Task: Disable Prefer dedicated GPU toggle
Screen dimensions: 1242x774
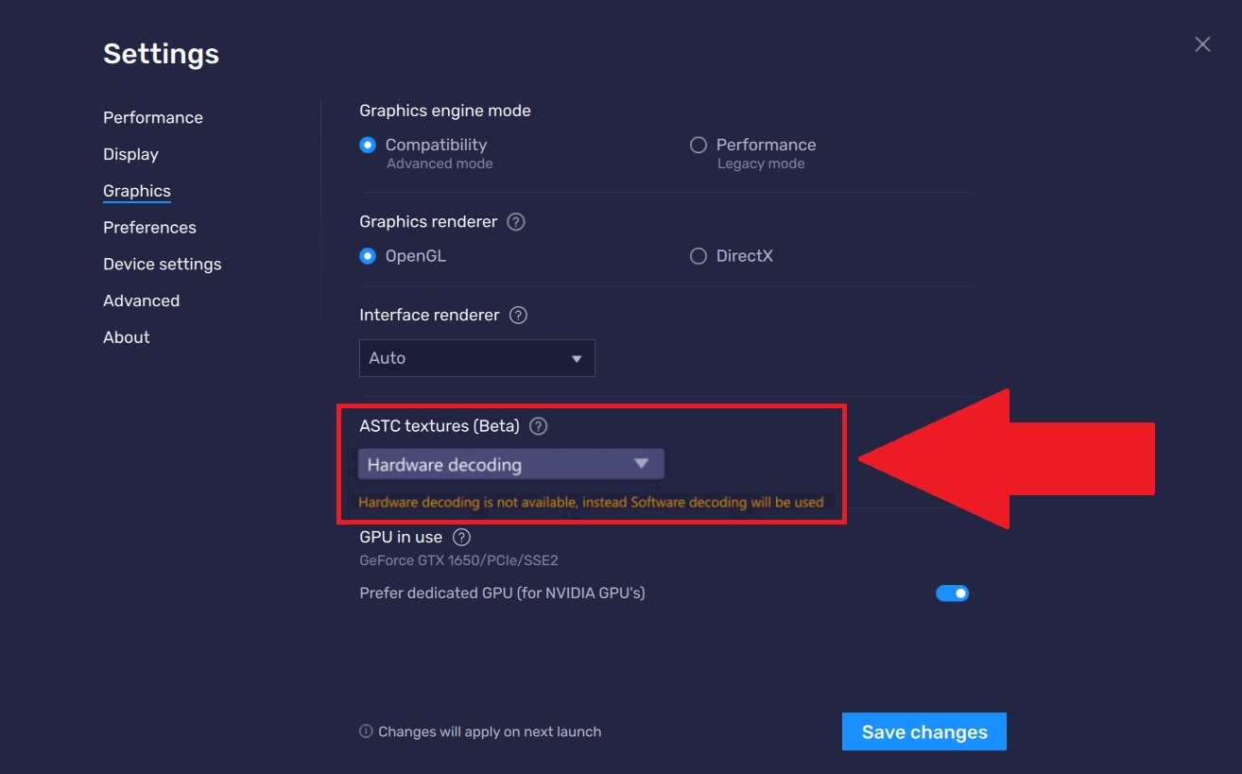Action: [x=953, y=593]
